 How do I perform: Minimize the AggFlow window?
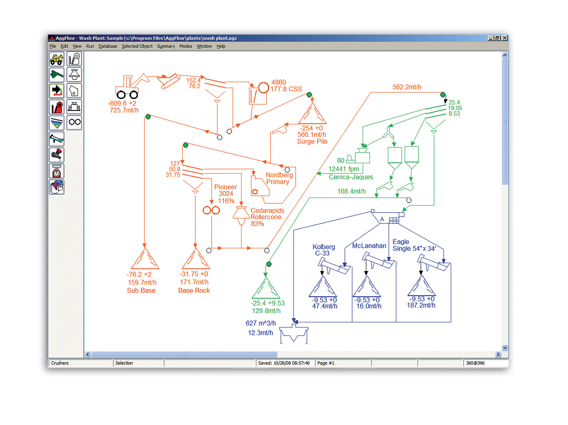(490, 38)
